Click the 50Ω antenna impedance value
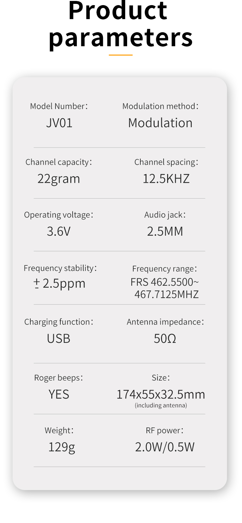This screenshot has height=523, width=242. pyautogui.click(x=165, y=339)
